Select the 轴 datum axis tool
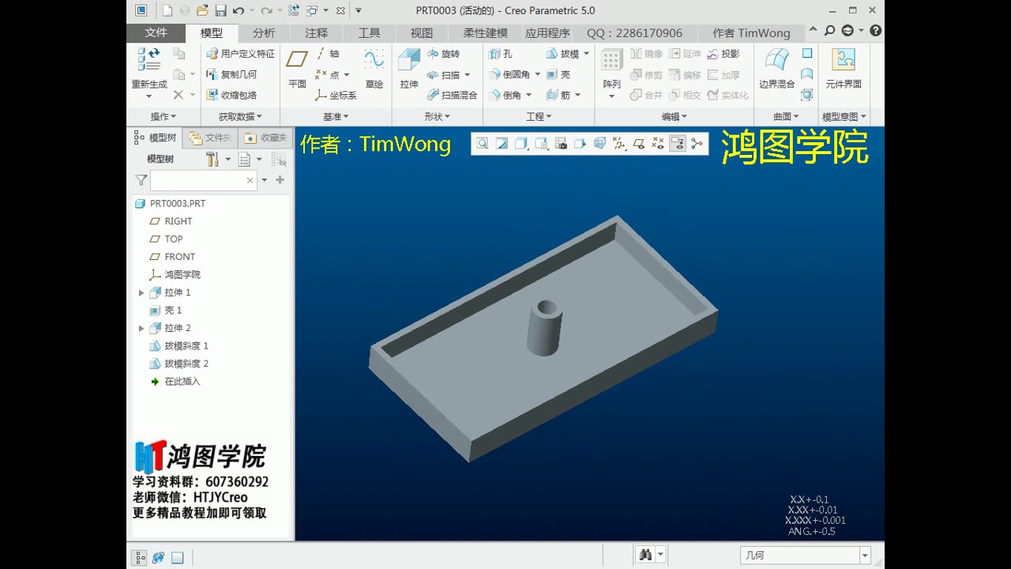Viewport: 1011px width, 569px height. coord(328,54)
